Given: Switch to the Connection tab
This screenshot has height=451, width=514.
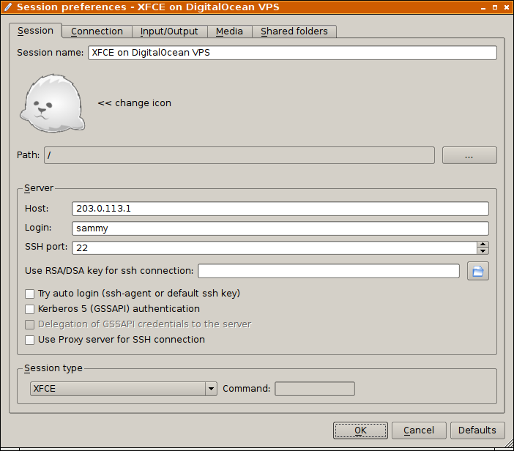Looking at the screenshot, I should click(97, 31).
